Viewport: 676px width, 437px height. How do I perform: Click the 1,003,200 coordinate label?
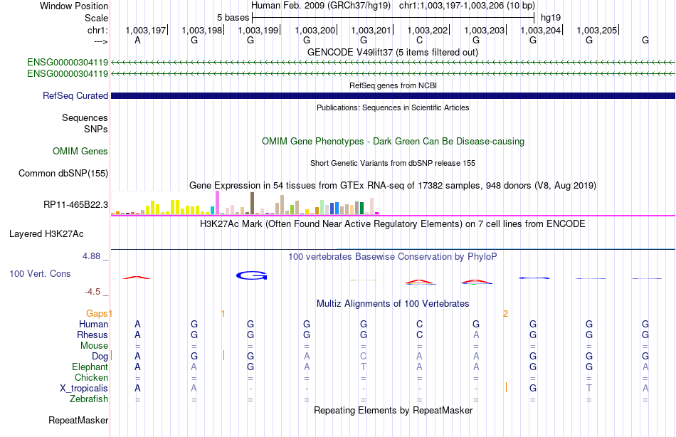(315, 30)
